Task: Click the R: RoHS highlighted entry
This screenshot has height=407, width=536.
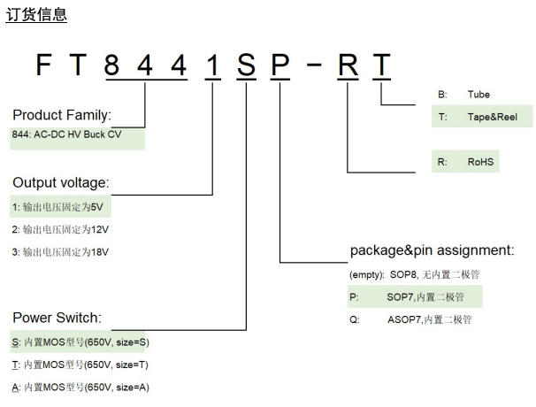Action: [465, 162]
